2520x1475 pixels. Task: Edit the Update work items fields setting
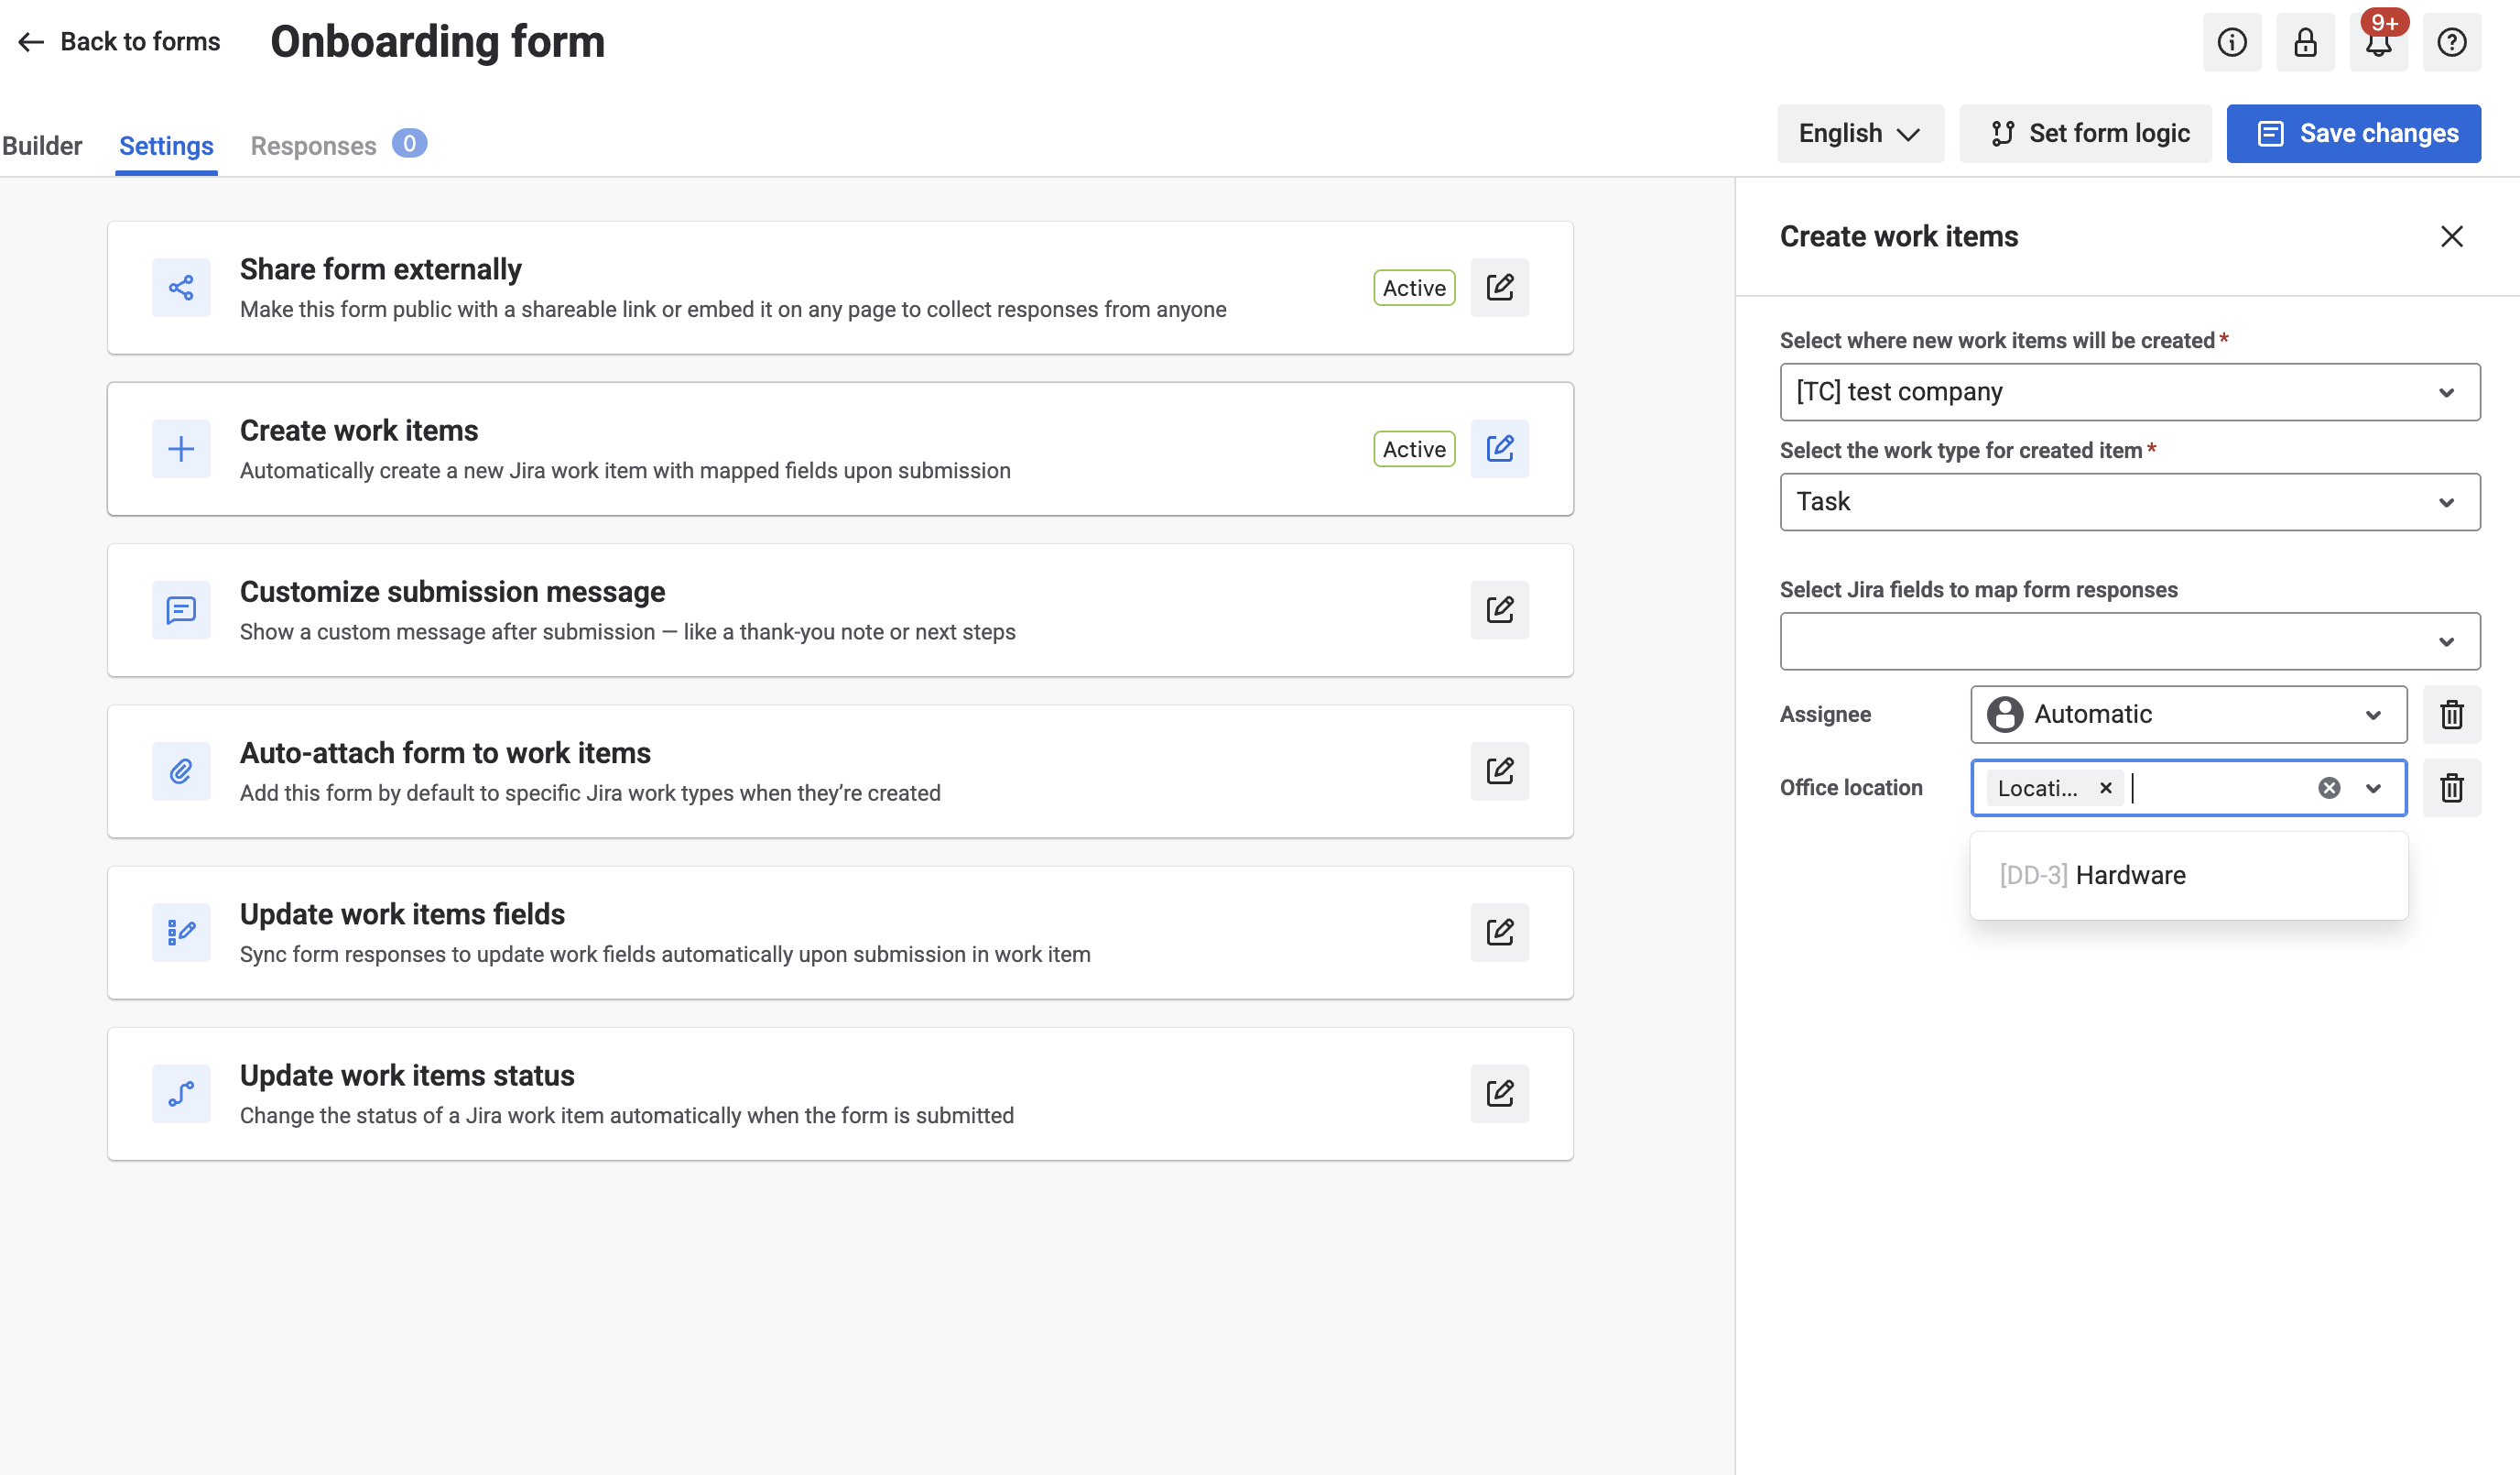1499,932
